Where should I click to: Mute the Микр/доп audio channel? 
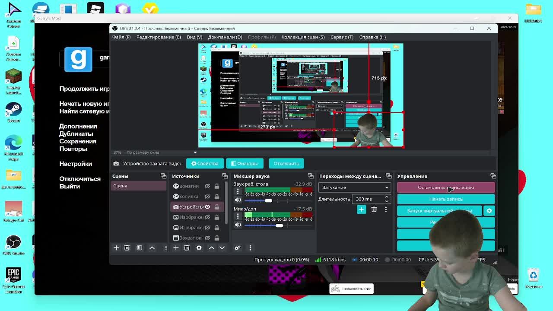pyautogui.click(x=238, y=225)
